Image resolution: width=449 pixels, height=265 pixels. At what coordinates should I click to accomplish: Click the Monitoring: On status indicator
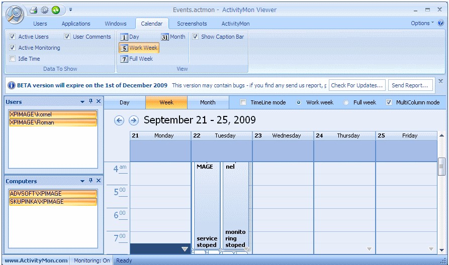(x=92, y=260)
